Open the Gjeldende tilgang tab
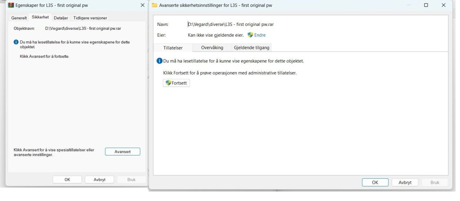This screenshot has height=201, width=460. pos(252,47)
